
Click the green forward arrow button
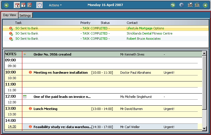[x=205, y=5]
